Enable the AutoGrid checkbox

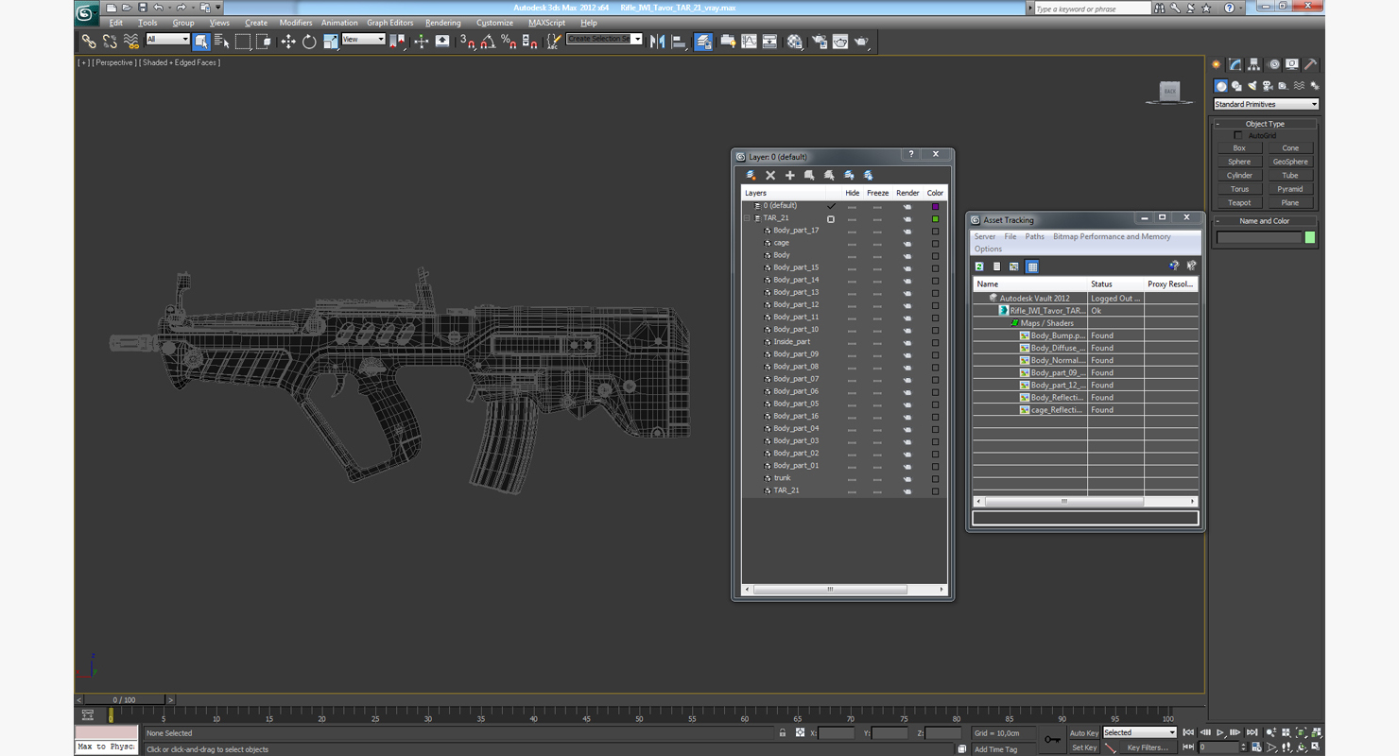1238,135
